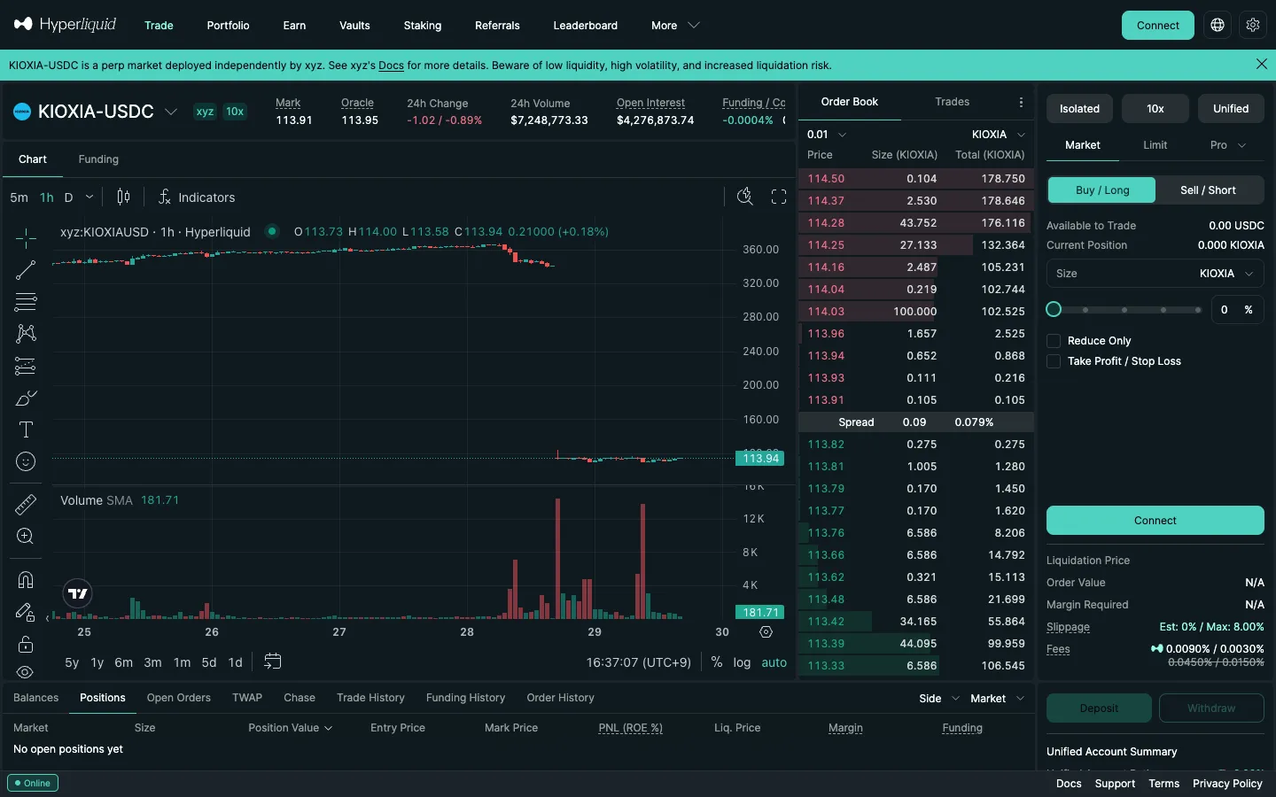The width and height of the screenshot is (1276, 797).
Task: Select the trend line drawing tool
Action: click(x=26, y=270)
